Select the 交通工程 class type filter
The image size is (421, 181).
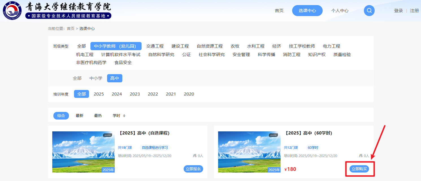point(155,46)
